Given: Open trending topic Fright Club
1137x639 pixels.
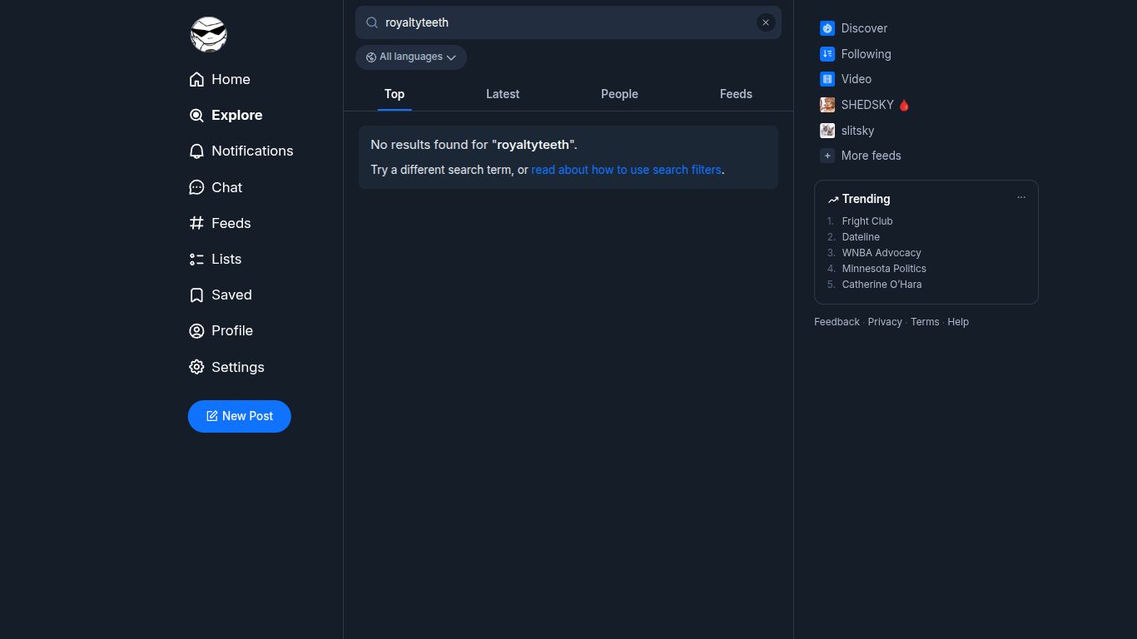Looking at the screenshot, I should [867, 221].
